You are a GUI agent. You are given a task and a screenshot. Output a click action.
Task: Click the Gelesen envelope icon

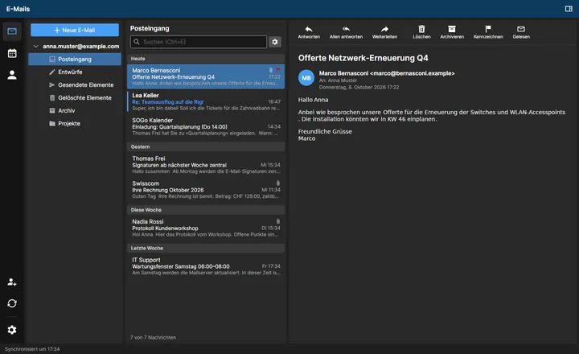click(521, 29)
